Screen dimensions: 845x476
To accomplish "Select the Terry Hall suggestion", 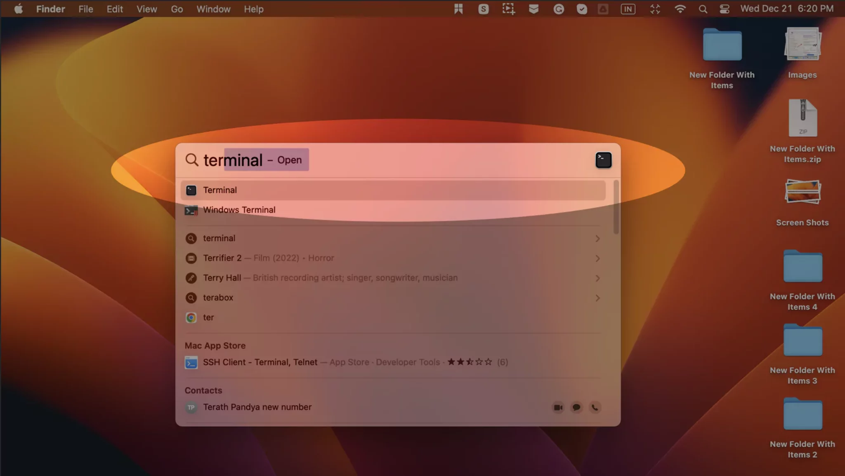I will 393,278.
